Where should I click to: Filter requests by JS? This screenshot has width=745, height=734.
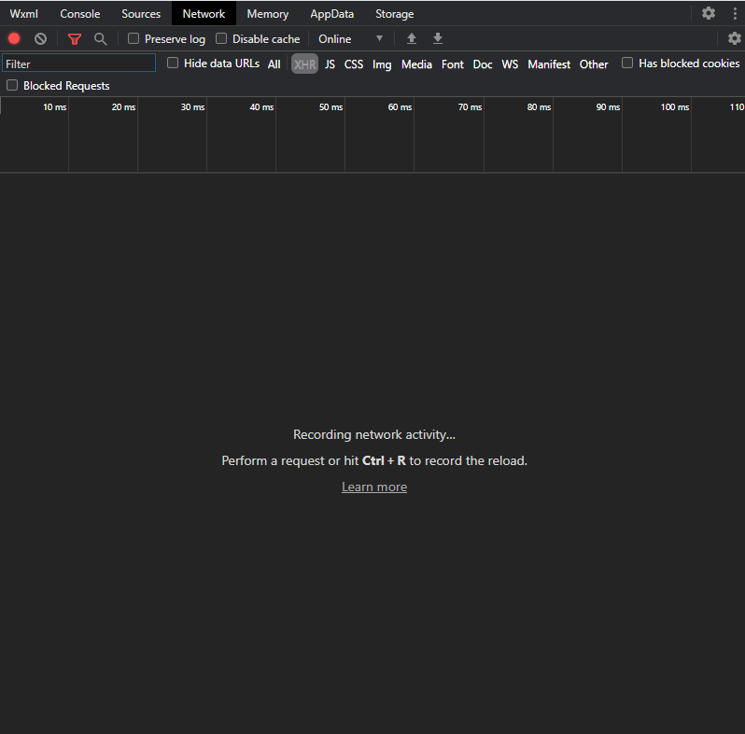330,64
